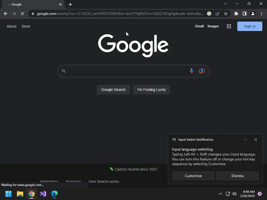Click the Google Search button

[x=113, y=90]
